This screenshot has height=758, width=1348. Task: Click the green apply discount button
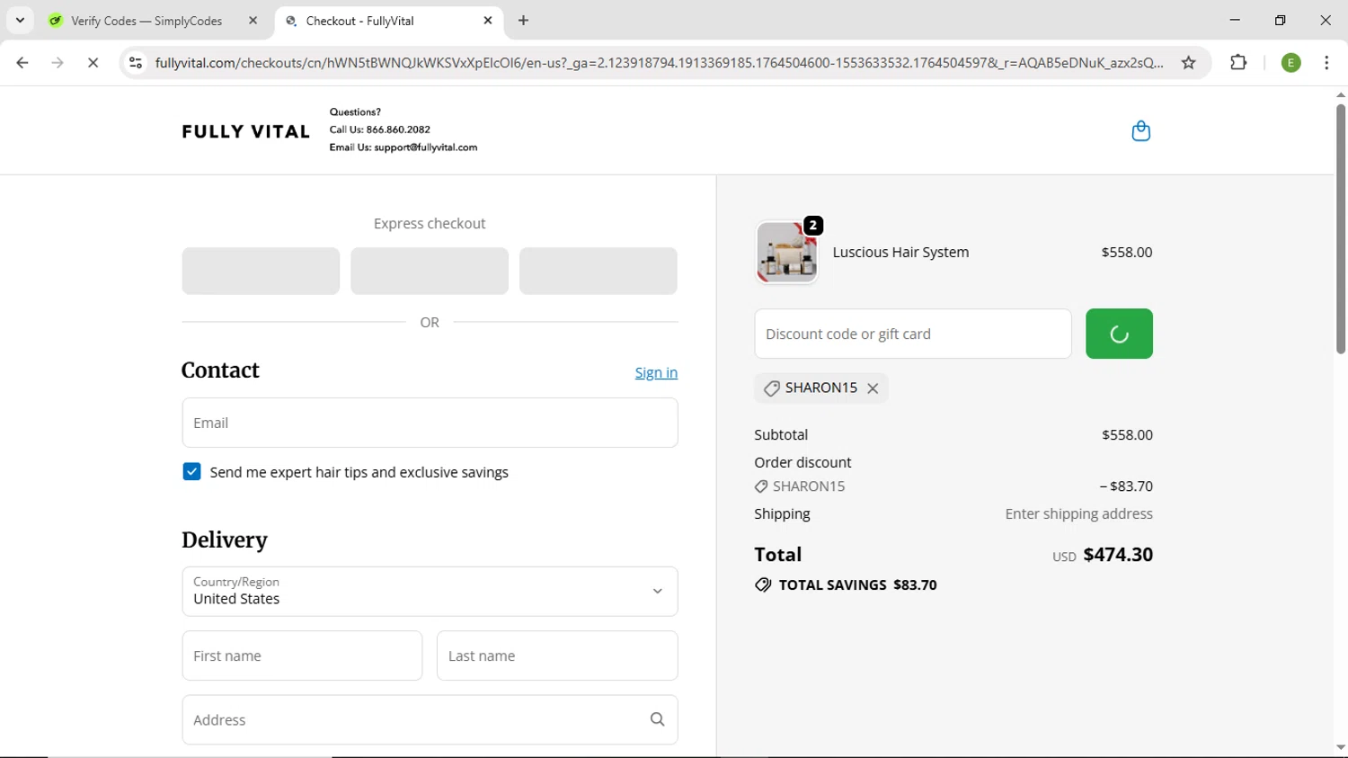pyautogui.click(x=1119, y=334)
